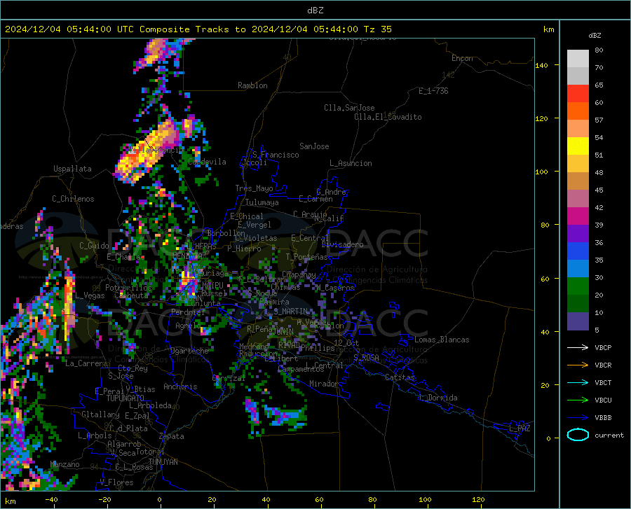Click the La_Carrera map label
The width and height of the screenshot is (631, 509).
(x=86, y=363)
